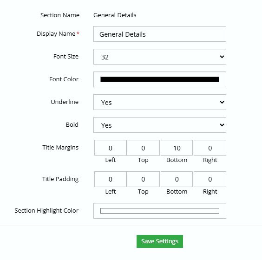Click the Bold dropdown chevron arrow
The height and width of the screenshot is (260, 262).
tap(222, 125)
